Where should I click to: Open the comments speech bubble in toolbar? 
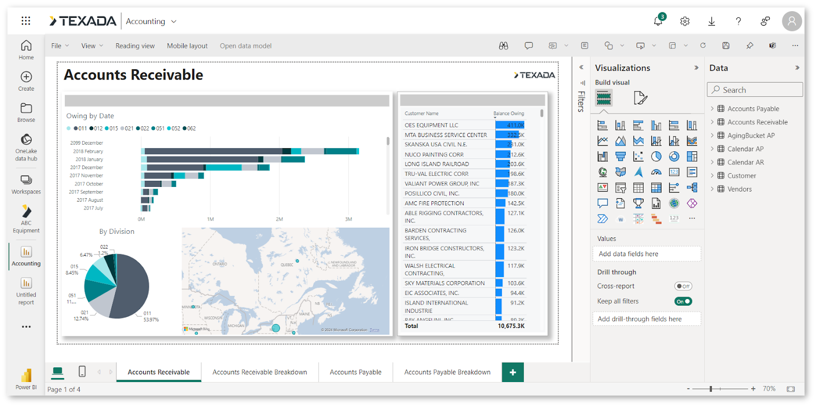[x=529, y=46]
